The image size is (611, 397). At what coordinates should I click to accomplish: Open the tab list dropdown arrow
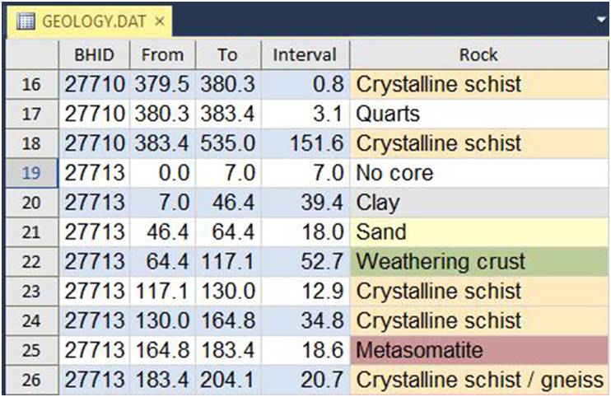pos(603,20)
